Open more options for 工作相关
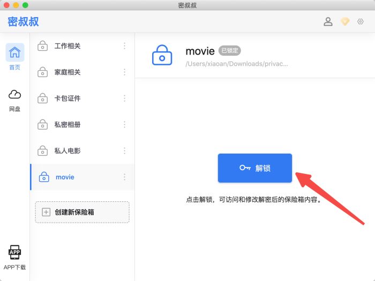 coord(124,46)
